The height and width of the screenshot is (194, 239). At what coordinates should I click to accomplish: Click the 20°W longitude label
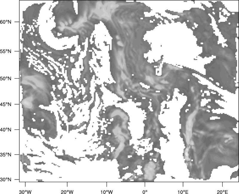coord(67,192)
